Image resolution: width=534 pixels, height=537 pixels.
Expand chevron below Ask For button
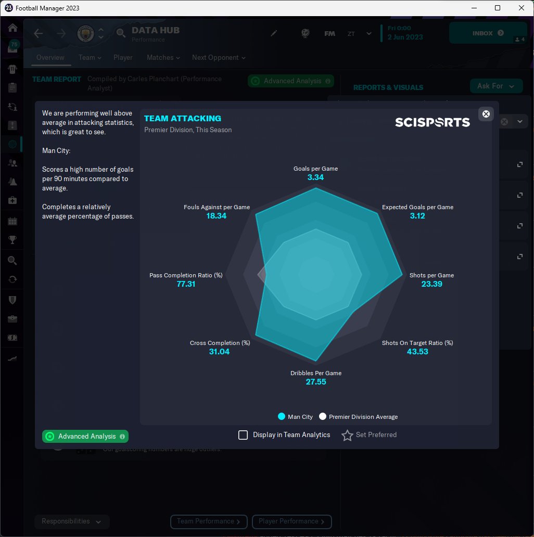click(520, 122)
